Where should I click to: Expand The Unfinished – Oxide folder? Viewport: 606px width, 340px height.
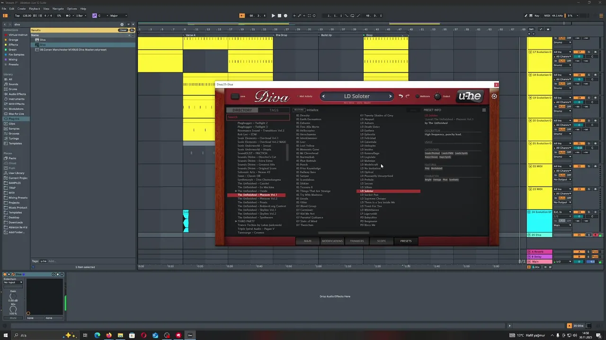click(236, 191)
